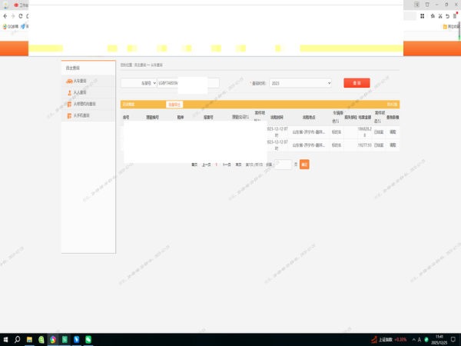Click the browser back arrow
461x346 pixels.
tap(5, 15)
